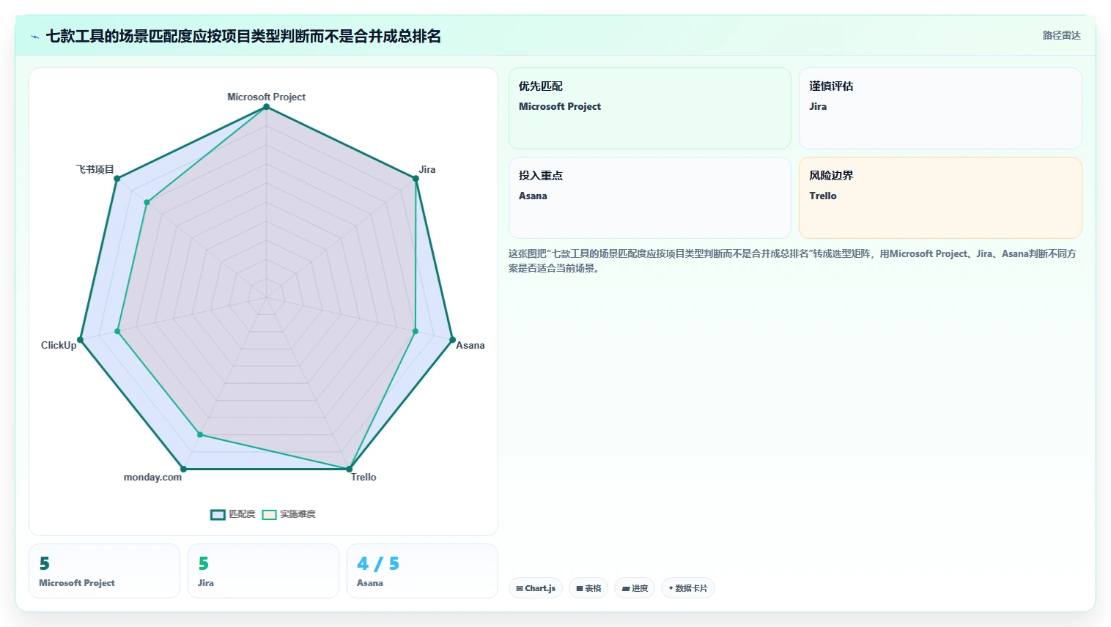
Task: Select the dark data point at monday.com vertex
Action: coord(183,469)
